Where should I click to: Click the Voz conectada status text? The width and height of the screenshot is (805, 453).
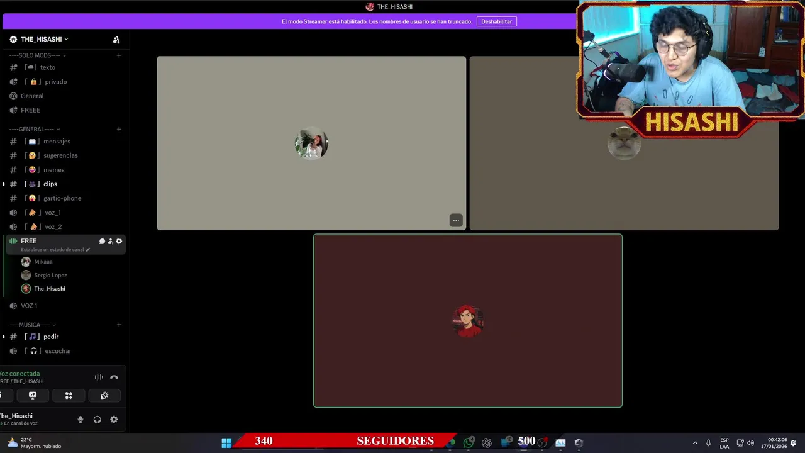(19, 374)
